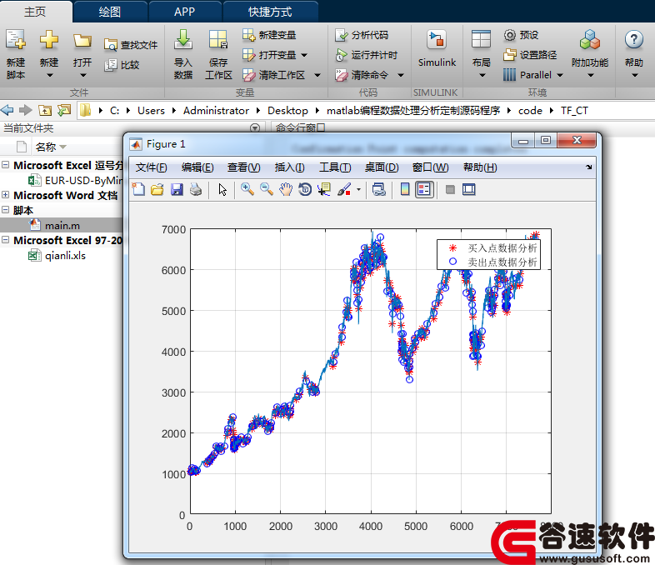
Task: Click the Browse for Folder button
Action: tap(64, 110)
